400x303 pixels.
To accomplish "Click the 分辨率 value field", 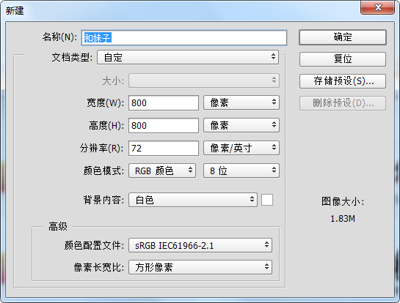I will click(164, 148).
